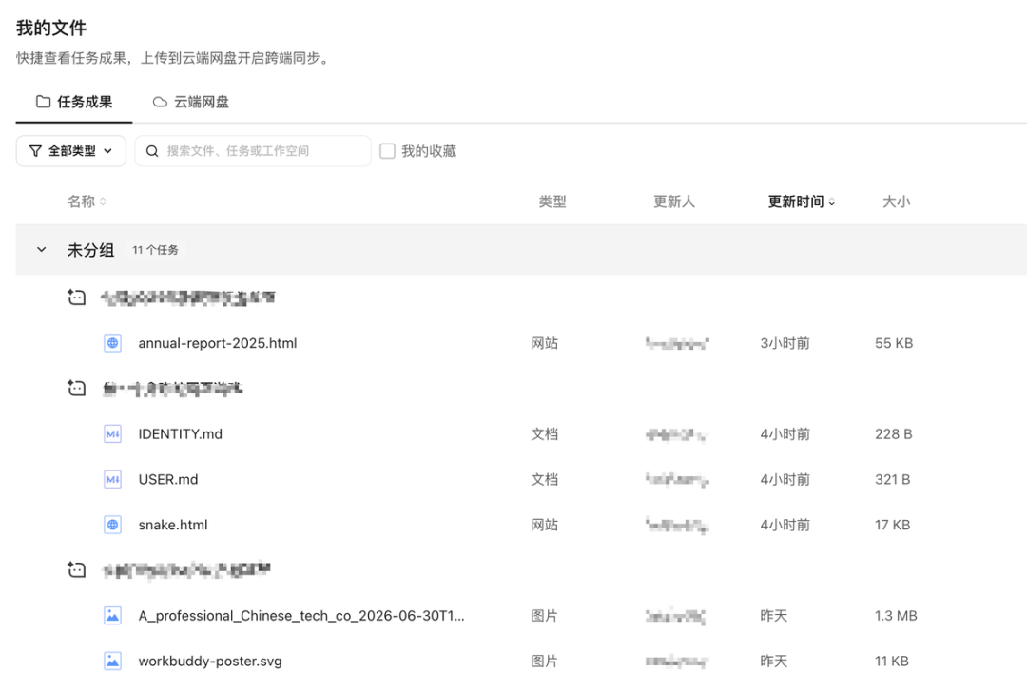Click the 类型 column header
The width and height of the screenshot is (1027, 691).
(552, 202)
